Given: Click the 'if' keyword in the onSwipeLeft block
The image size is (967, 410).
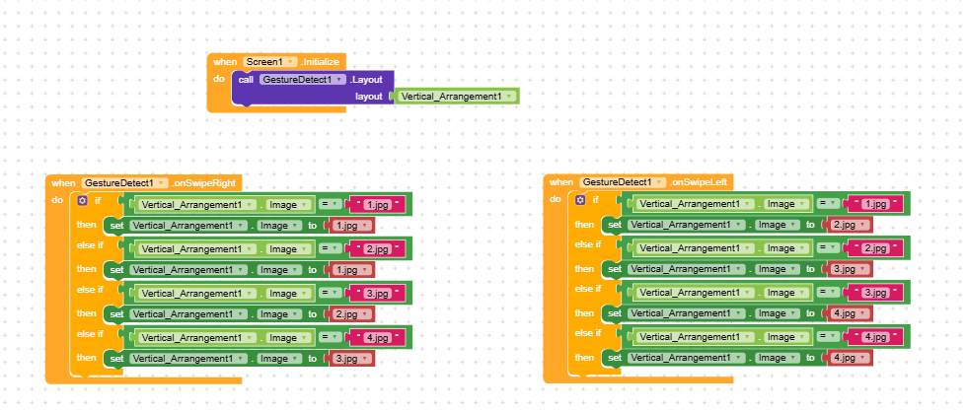Looking at the screenshot, I should [x=596, y=200].
